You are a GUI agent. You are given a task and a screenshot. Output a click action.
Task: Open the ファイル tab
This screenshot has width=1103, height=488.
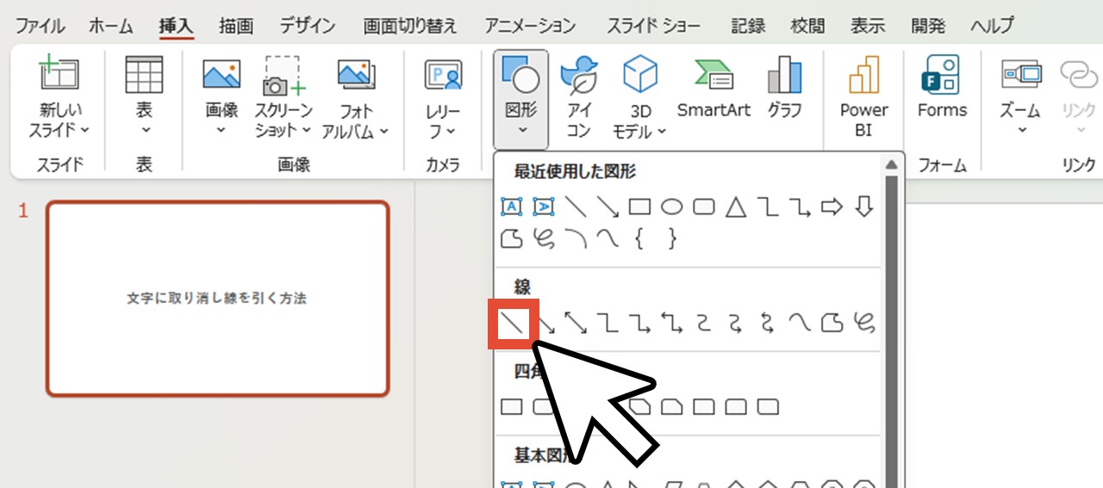pyautogui.click(x=40, y=26)
